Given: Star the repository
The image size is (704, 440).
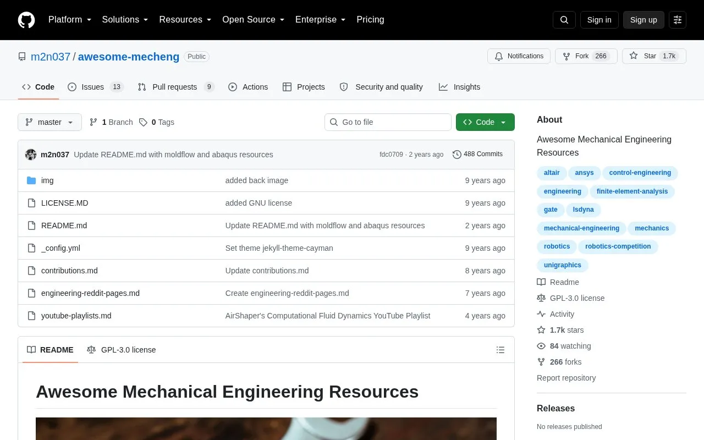Looking at the screenshot, I should pos(654,56).
